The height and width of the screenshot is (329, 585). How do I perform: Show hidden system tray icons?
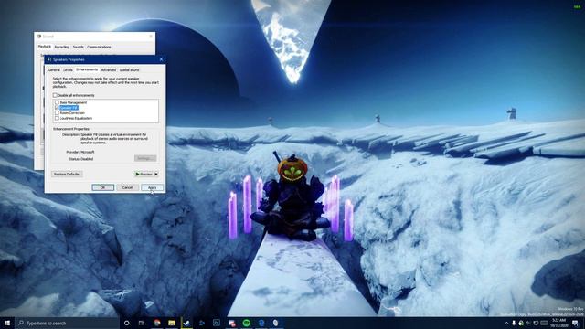(x=506, y=323)
